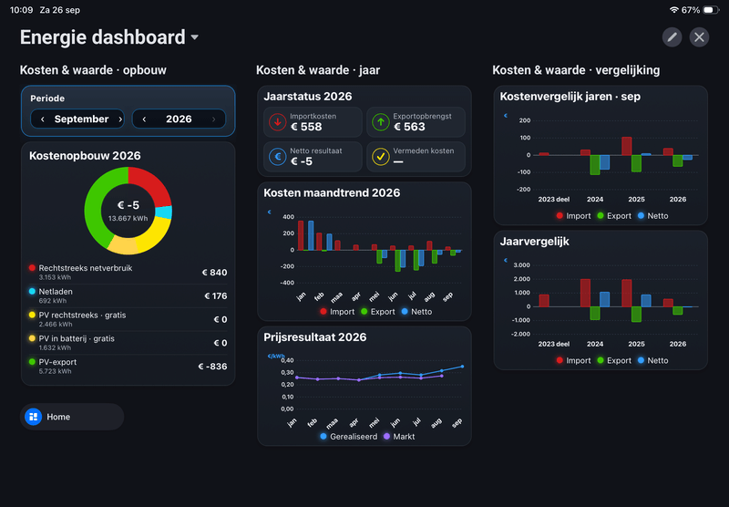This screenshot has height=507, width=729.
Task: Open the edit dashboard pencil icon
Action: click(672, 37)
